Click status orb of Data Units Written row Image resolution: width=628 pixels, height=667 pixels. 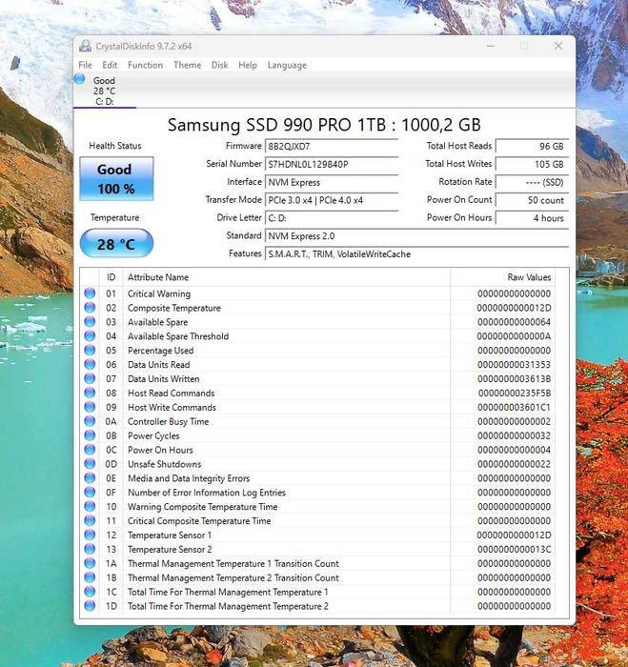coord(90,378)
